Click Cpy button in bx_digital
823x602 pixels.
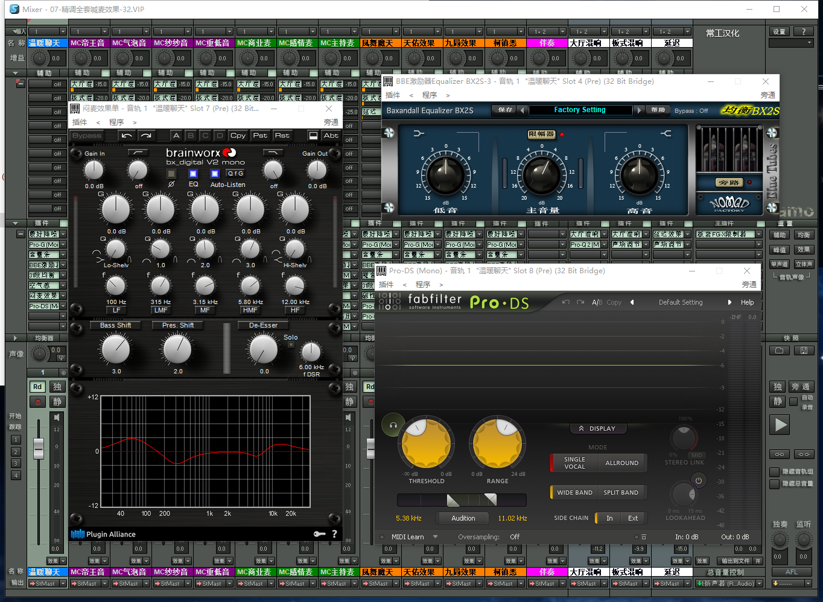click(238, 136)
